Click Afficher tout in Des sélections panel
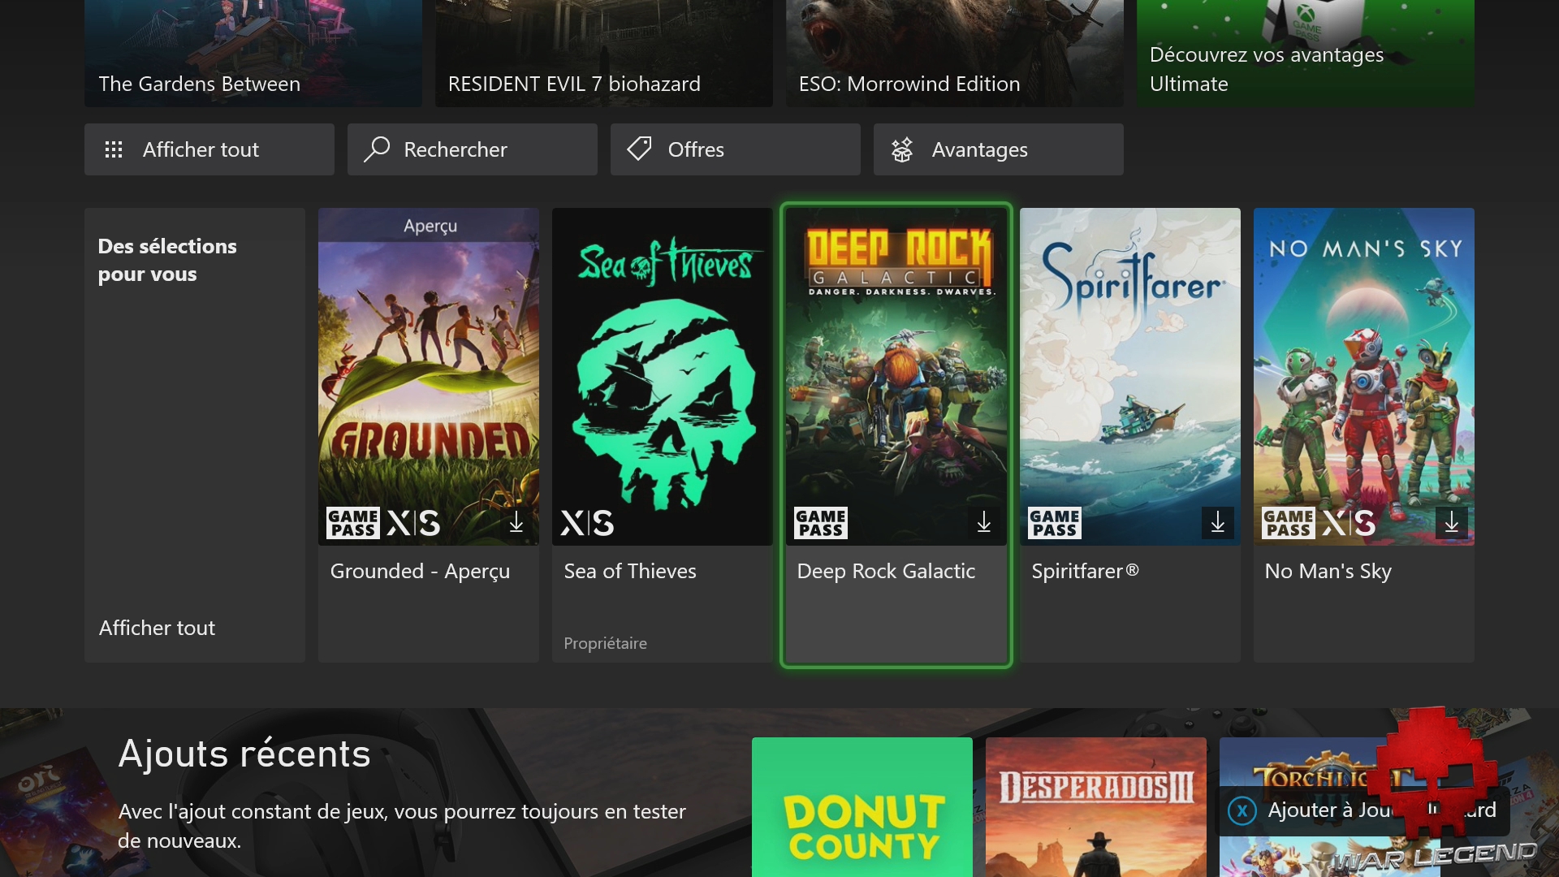This screenshot has width=1559, height=877. 157,628
